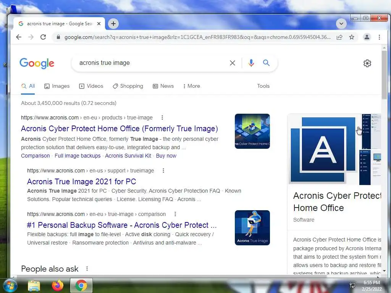The width and height of the screenshot is (391, 293).
Task: Go back using the browser back arrow
Action: (x=19, y=37)
